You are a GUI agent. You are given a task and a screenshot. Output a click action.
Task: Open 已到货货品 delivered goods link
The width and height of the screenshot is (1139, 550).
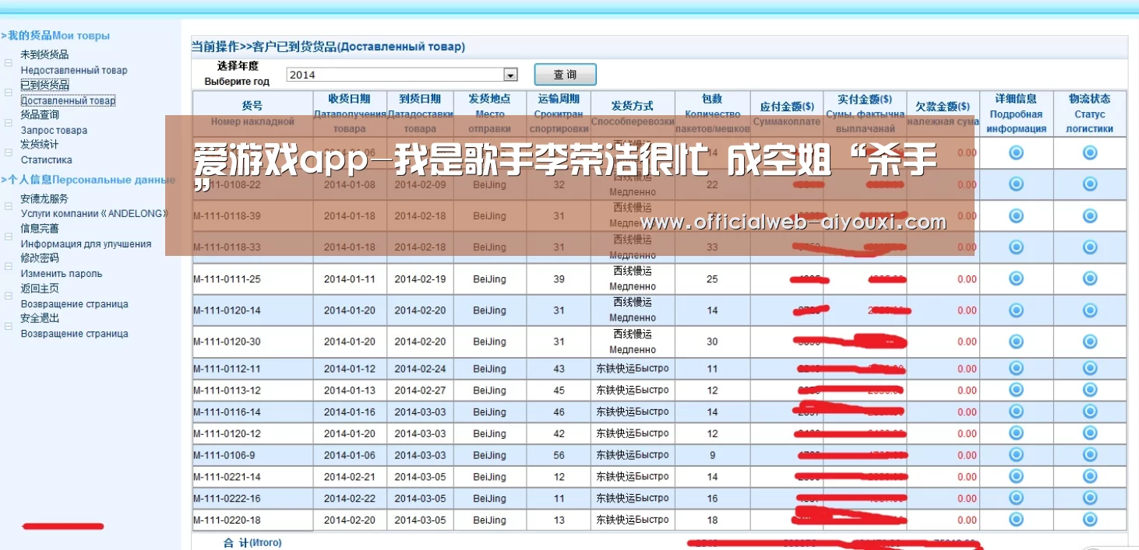68,93
